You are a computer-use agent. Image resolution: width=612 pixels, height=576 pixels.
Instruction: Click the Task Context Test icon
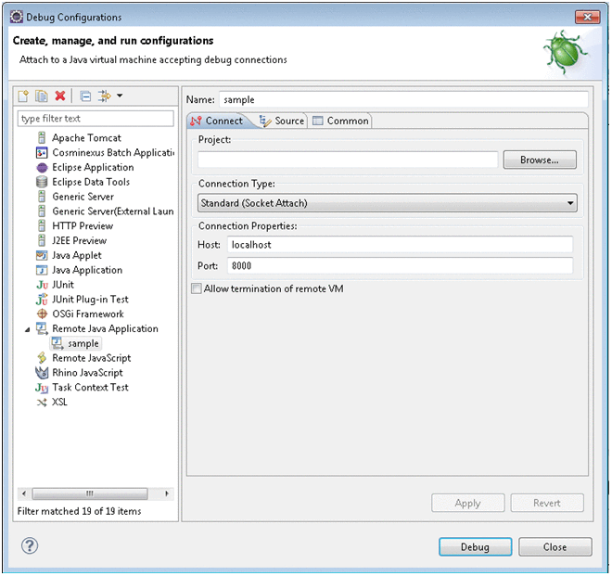(x=42, y=388)
